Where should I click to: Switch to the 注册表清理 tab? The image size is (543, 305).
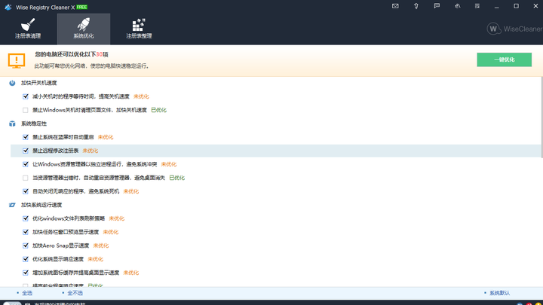[28, 29]
